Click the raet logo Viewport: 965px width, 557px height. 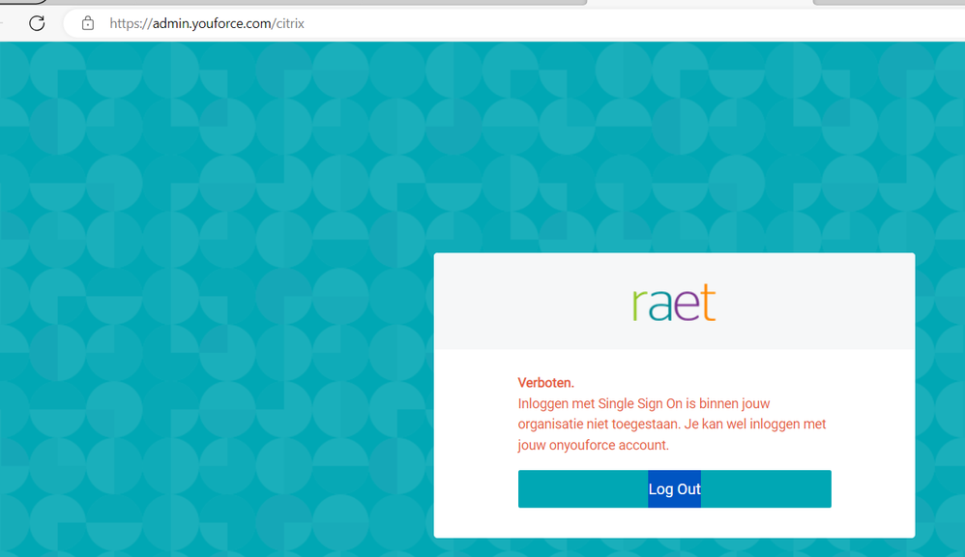pos(674,303)
